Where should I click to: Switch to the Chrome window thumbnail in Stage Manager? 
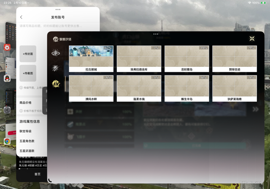(x=11, y=130)
